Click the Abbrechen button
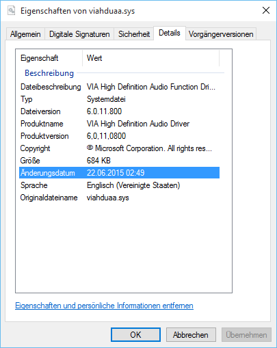The height and width of the screenshot is (348, 277). 191,335
